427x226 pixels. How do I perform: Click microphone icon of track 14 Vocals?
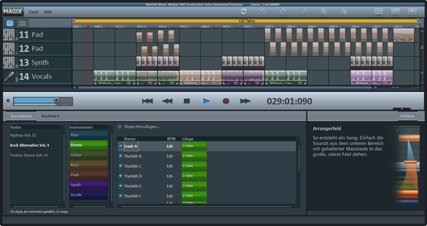point(9,76)
